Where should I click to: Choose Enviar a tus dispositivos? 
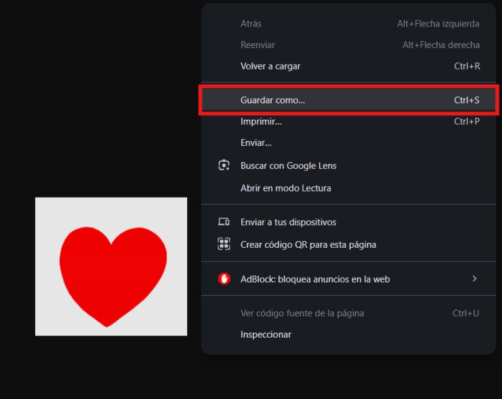coord(348,222)
